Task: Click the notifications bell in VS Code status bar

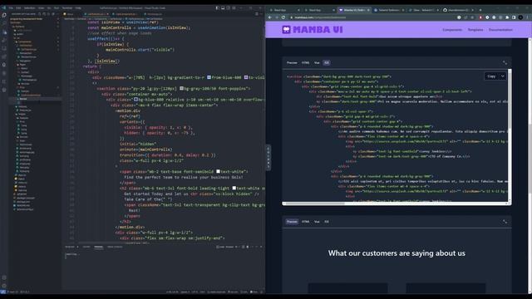Action: pos(261,292)
